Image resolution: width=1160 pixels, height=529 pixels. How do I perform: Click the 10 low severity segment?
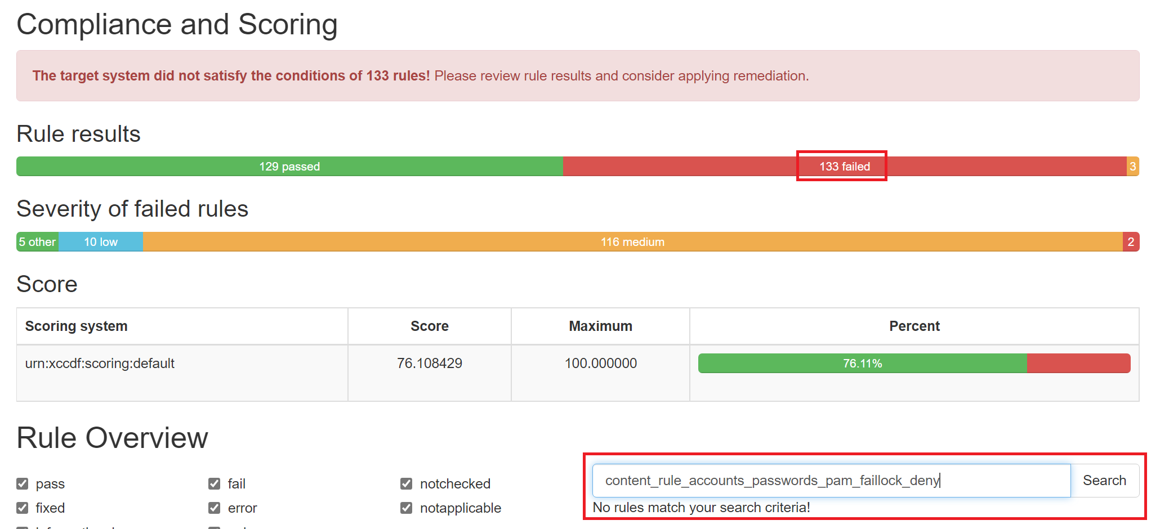[100, 241]
